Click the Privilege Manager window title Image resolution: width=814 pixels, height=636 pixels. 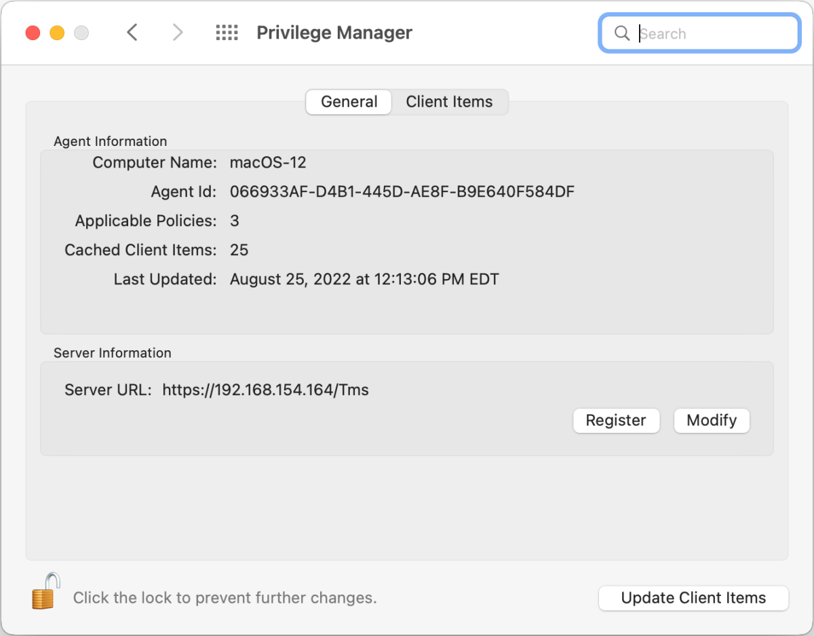pyautogui.click(x=334, y=33)
